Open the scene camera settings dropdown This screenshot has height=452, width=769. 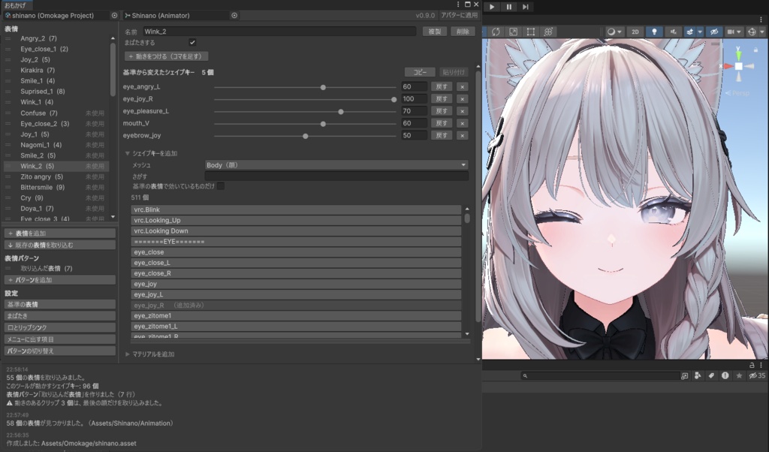[x=734, y=32]
